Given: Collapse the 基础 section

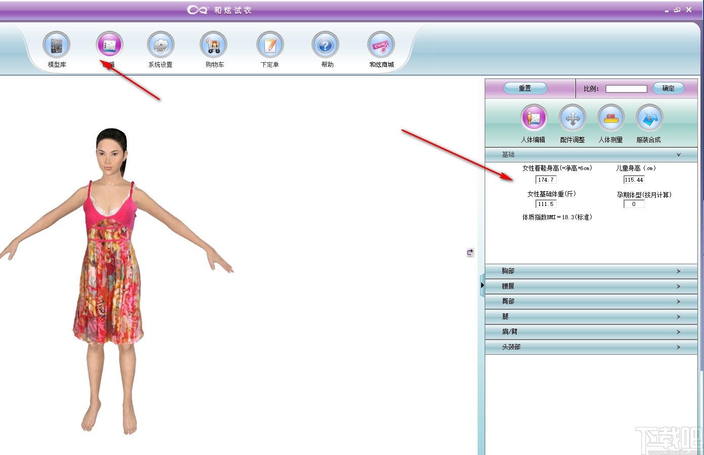Looking at the screenshot, I should click(591, 155).
